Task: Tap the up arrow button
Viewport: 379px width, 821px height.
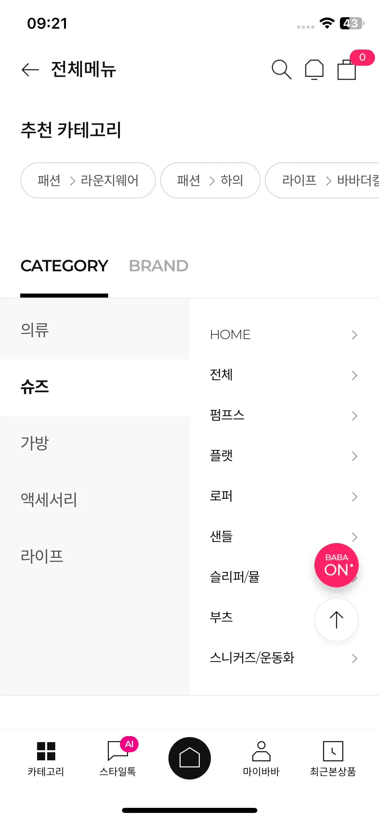Action: click(336, 620)
